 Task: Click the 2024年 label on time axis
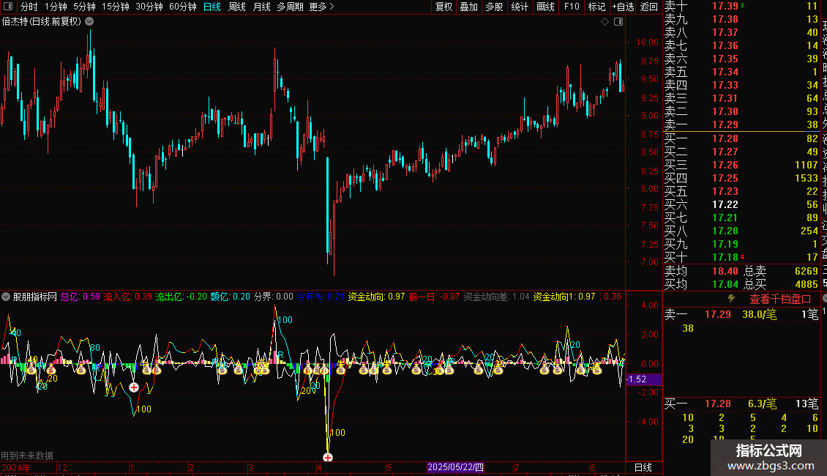pyautogui.click(x=16, y=467)
